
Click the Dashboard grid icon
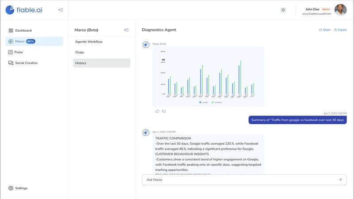11,31
